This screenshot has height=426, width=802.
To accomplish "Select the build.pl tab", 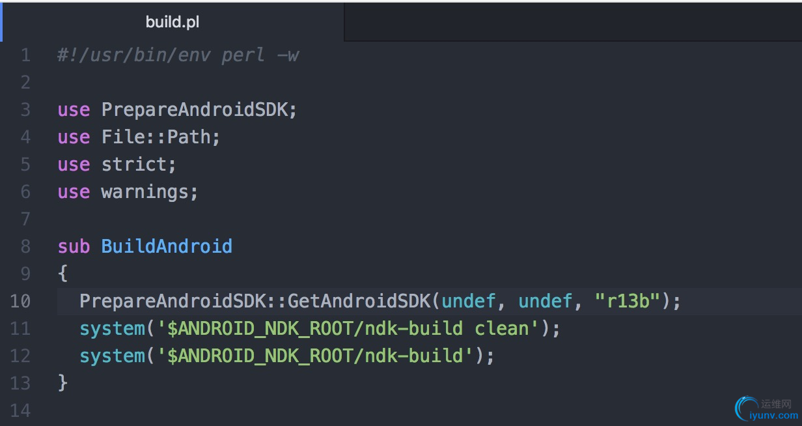I will [173, 22].
